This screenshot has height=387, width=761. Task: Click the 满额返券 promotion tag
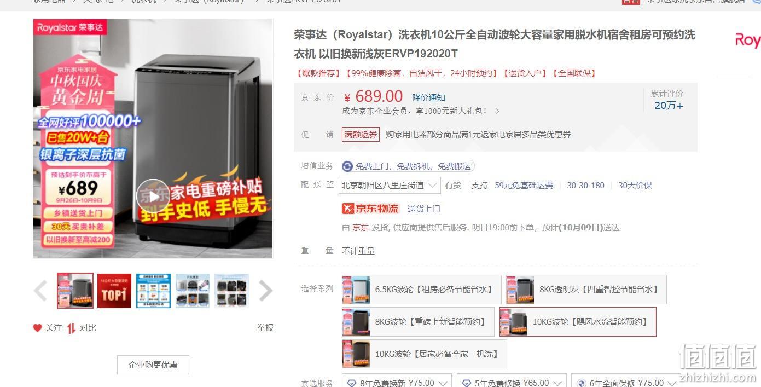click(361, 135)
